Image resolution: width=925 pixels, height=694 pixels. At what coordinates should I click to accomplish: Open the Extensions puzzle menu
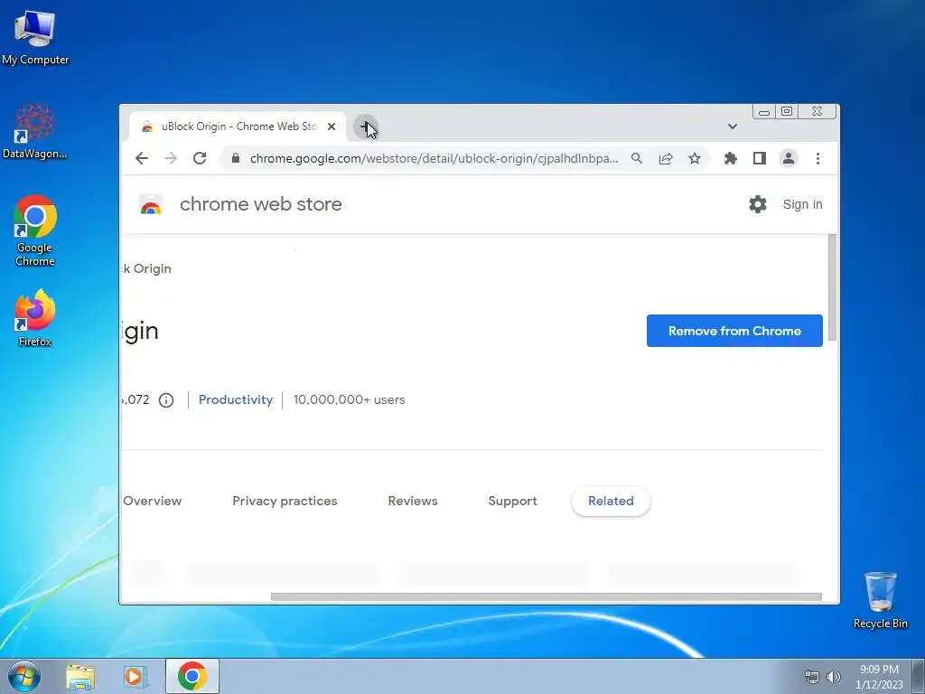tap(730, 158)
